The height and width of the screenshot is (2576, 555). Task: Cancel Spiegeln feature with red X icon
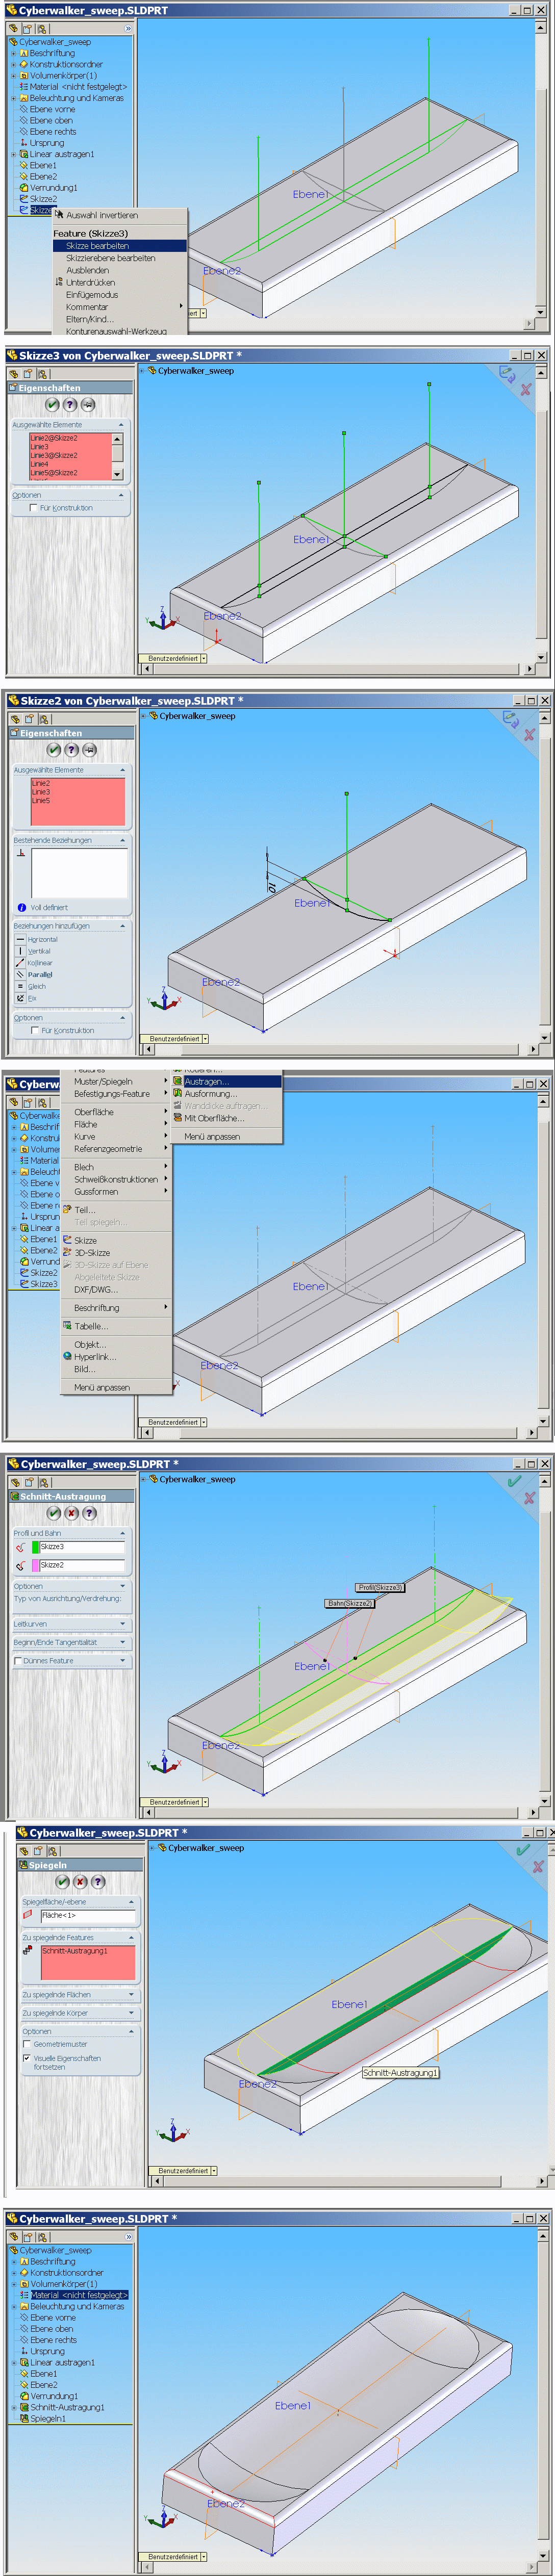click(x=80, y=1882)
